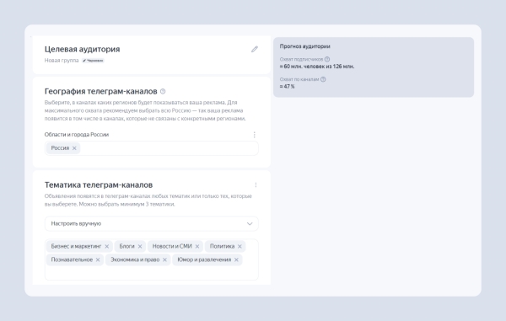Open info icon next to География телеграм-каналов
This screenshot has width=506, height=321.
[x=163, y=92]
